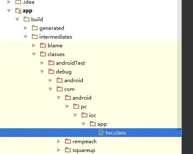Click the androidTest folder icon

51,63
